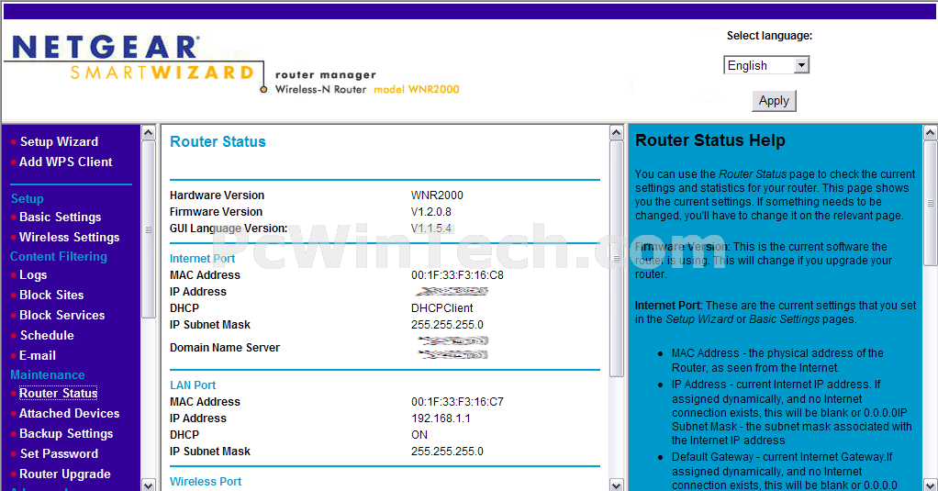Viewport: 938px width, 491px height.
Task: Click the Apply language button
Action: pos(774,100)
